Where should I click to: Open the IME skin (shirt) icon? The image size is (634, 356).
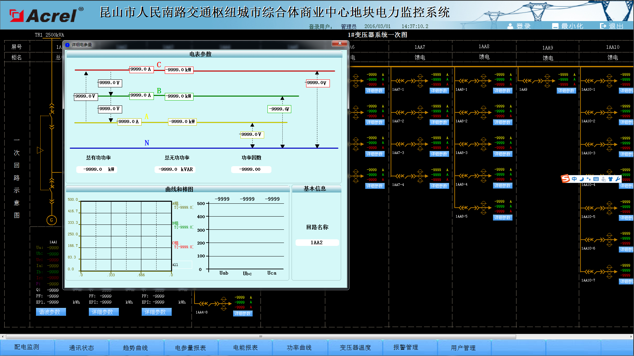[x=611, y=179]
